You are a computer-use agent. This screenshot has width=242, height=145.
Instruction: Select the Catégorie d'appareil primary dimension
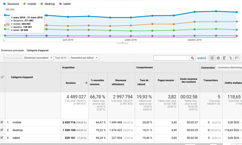click(x=38, y=50)
